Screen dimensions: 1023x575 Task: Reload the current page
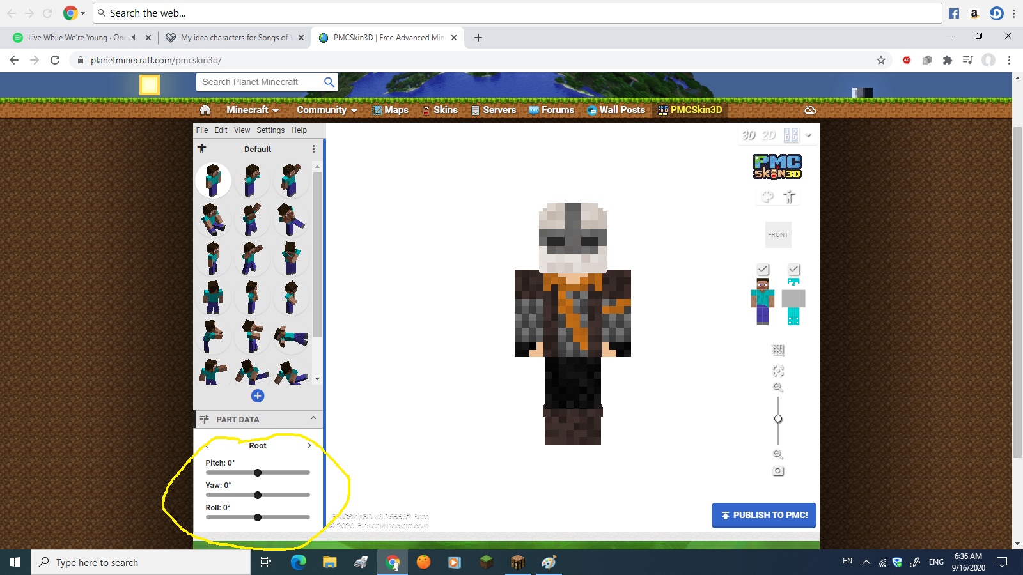point(55,60)
